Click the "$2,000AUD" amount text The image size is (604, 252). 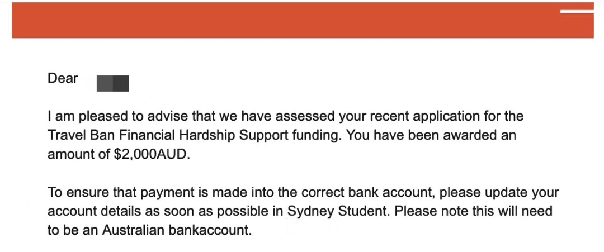point(152,155)
